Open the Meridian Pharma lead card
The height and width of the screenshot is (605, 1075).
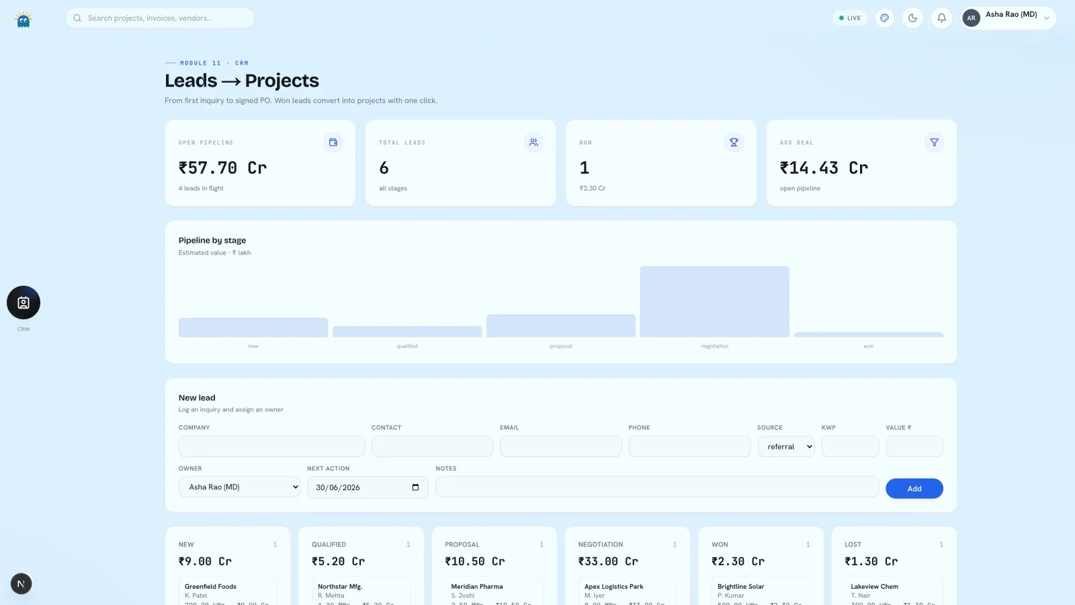tap(494, 591)
